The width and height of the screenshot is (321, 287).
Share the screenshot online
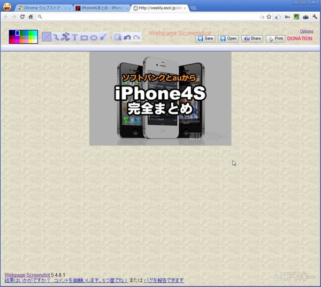coord(252,38)
